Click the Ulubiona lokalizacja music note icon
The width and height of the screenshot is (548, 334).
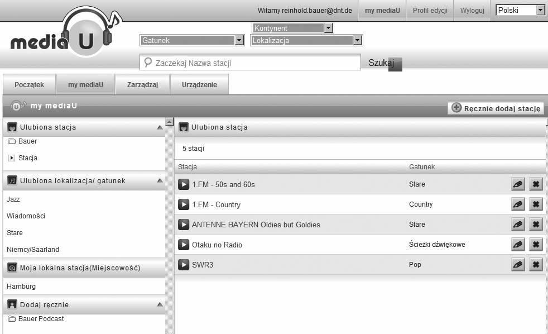coord(12,180)
